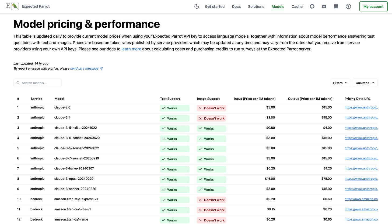Go to Get started page
The height and width of the screenshot is (224, 392).
click(215, 6)
